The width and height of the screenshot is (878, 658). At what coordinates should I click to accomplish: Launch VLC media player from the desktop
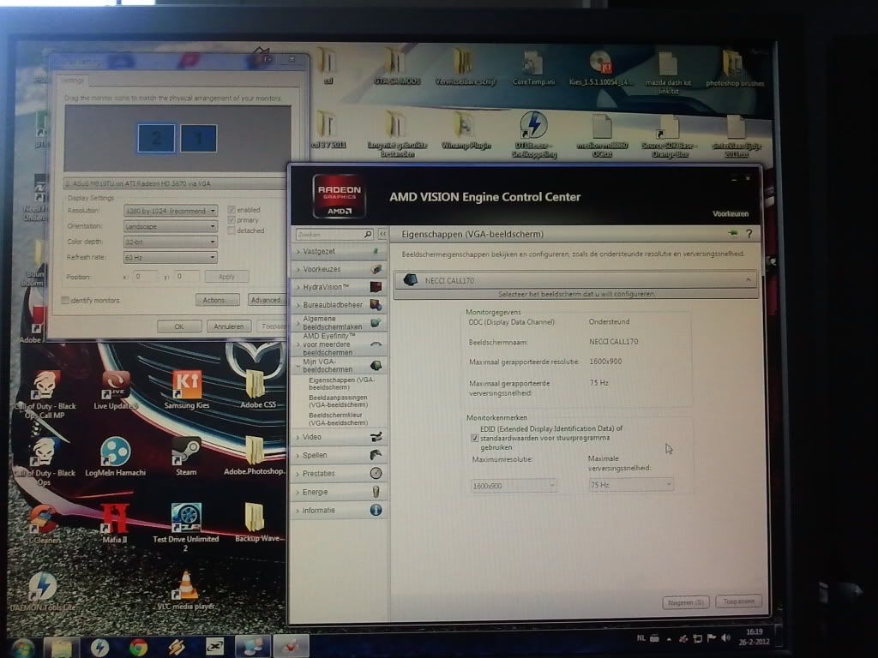(186, 590)
